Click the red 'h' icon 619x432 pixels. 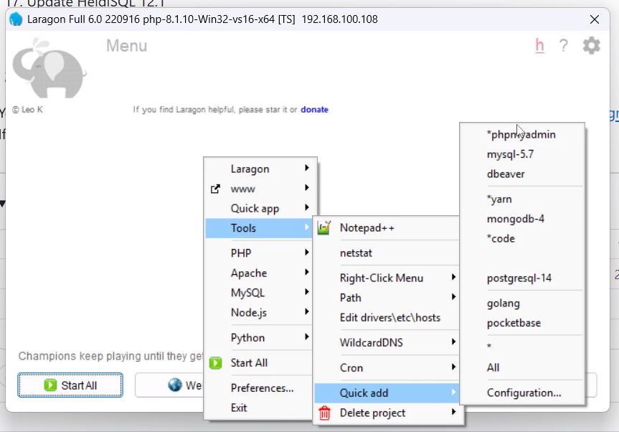click(539, 46)
